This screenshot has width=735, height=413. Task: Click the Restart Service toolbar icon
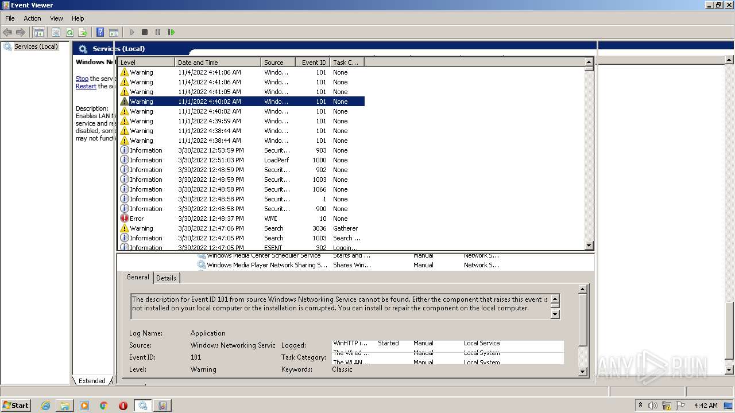point(171,32)
